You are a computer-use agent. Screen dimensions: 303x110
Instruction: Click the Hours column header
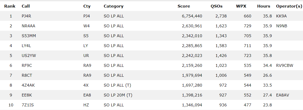(264, 6)
